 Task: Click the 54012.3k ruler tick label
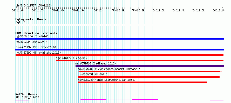159,10
